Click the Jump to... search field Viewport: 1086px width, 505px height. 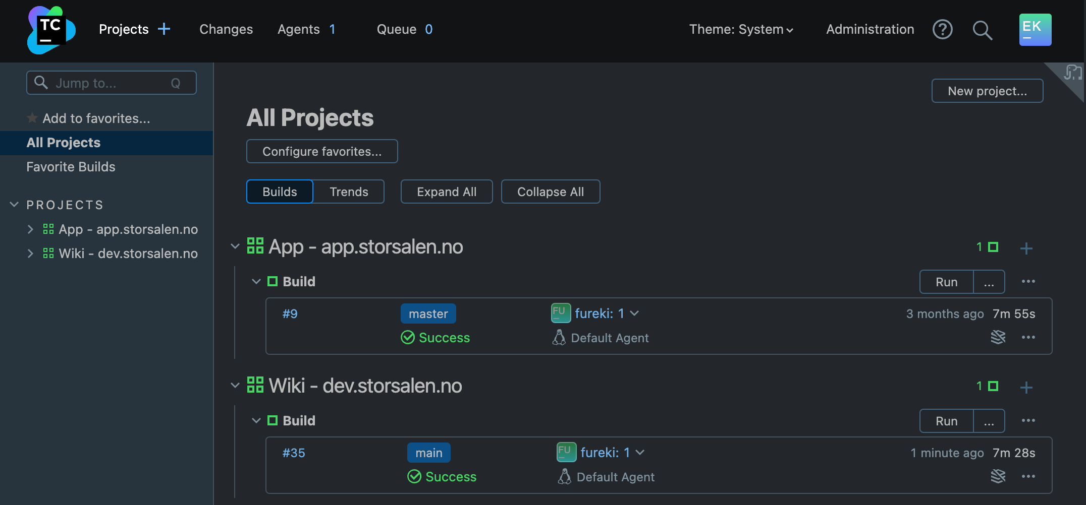(111, 83)
